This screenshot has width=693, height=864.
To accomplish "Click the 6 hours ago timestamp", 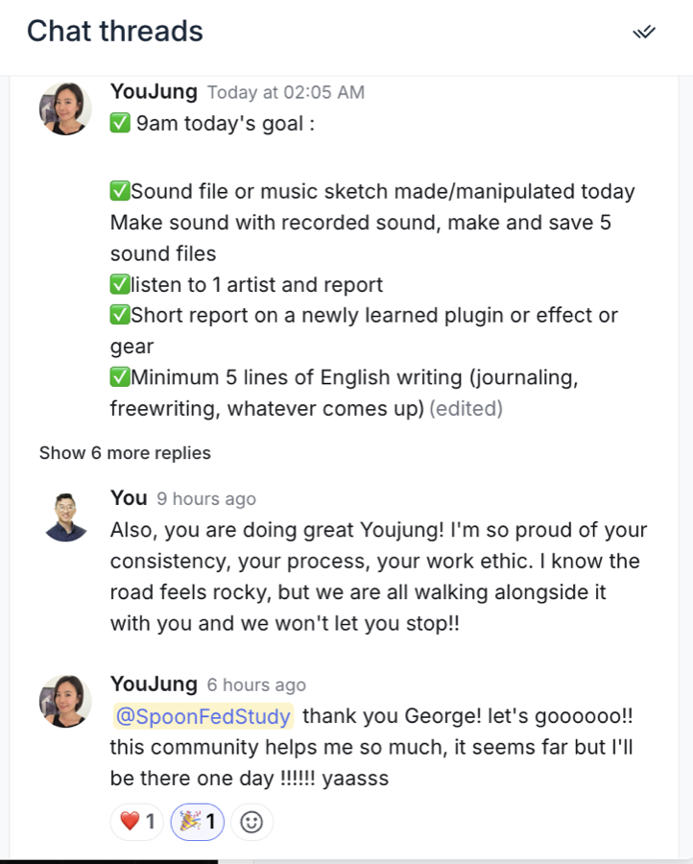I will [x=256, y=684].
